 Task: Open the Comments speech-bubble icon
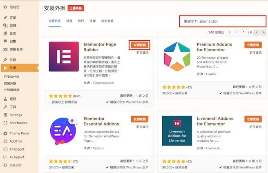click(x=5, y=41)
